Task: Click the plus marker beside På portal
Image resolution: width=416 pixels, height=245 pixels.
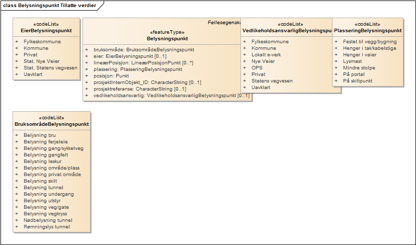Action: tap(337, 74)
